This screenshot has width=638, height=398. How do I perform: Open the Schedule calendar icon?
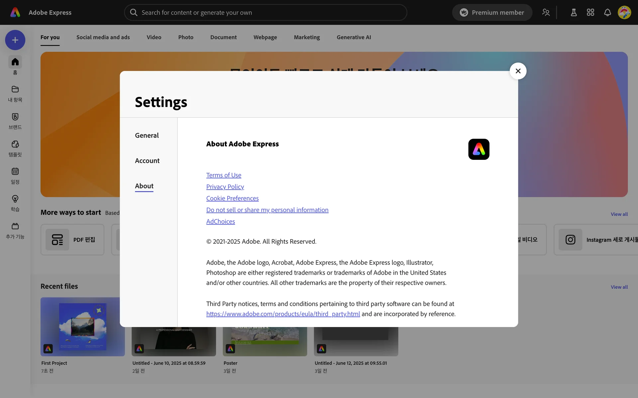pos(15,171)
